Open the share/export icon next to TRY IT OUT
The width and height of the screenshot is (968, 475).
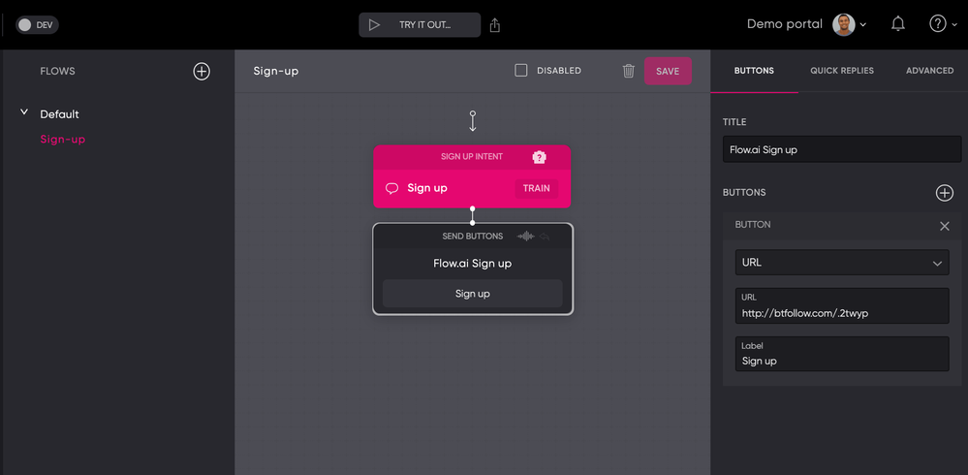pyautogui.click(x=494, y=24)
